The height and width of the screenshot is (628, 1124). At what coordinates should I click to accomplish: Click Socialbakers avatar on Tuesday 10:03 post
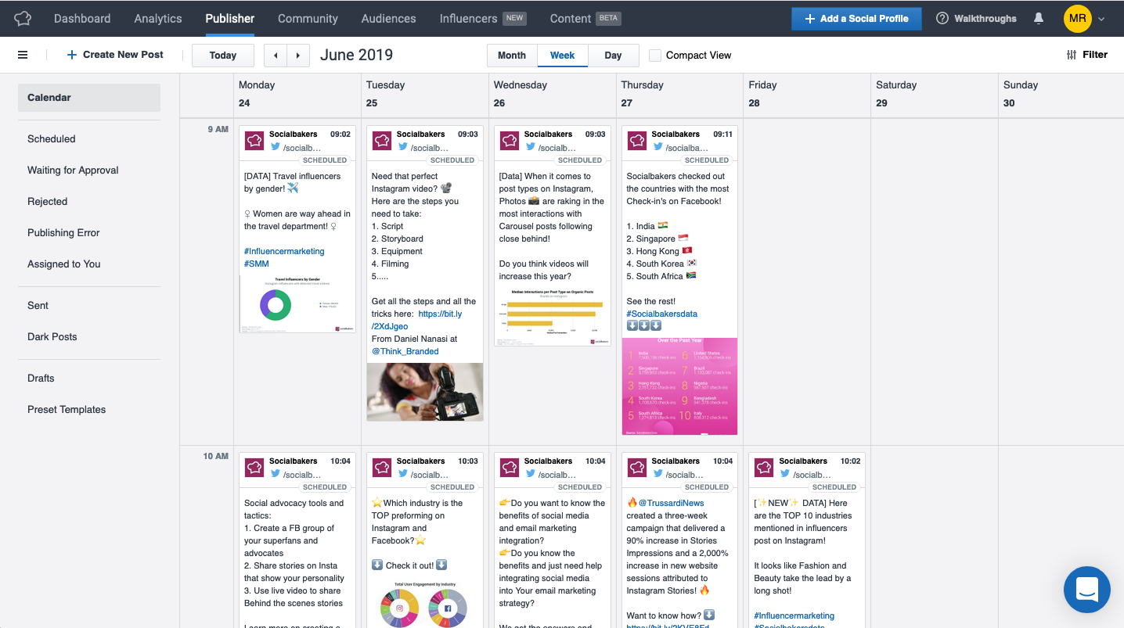(x=382, y=468)
